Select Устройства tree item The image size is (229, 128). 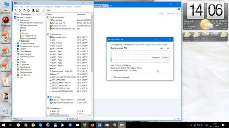pos(24,64)
